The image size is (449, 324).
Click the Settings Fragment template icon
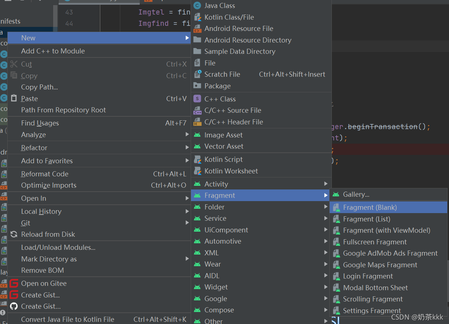[336, 311]
